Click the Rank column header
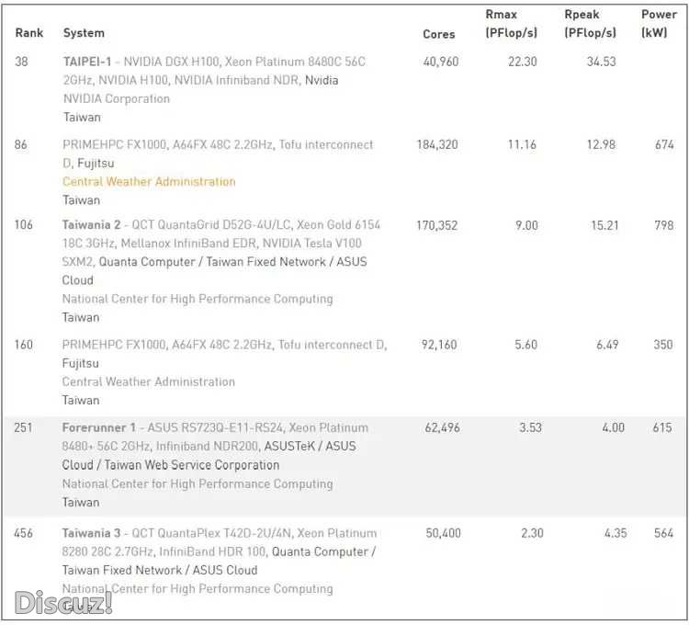The height and width of the screenshot is (625, 689). [x=29, y=33]
